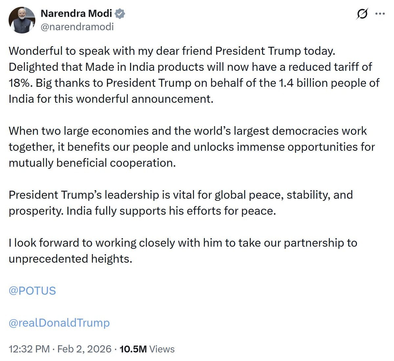This screenshot has width=394, height=361.
Task: Click the Narendra Modi display name
Action: [76, 13]
